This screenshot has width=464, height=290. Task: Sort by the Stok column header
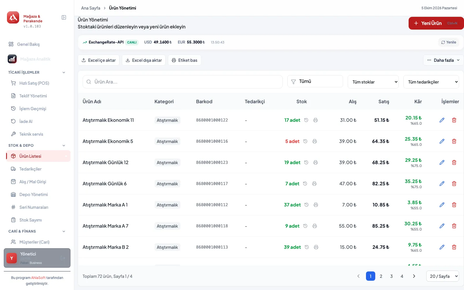pyautogui.click(x=302, y=101)
